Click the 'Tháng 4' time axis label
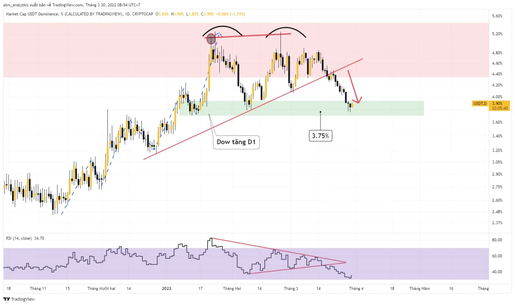This screenshot has width=515, height=305. click(356, 289)
